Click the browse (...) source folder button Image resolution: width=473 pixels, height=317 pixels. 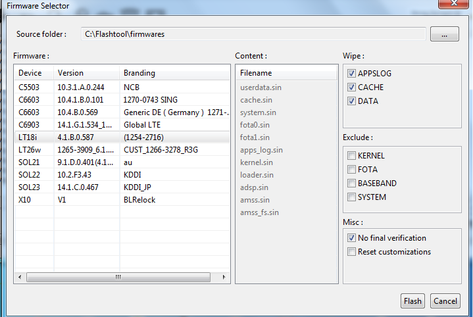click(445, 34)
